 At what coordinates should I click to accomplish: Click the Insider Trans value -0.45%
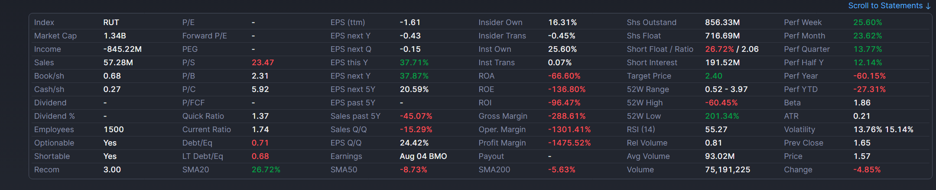[562, 36]
